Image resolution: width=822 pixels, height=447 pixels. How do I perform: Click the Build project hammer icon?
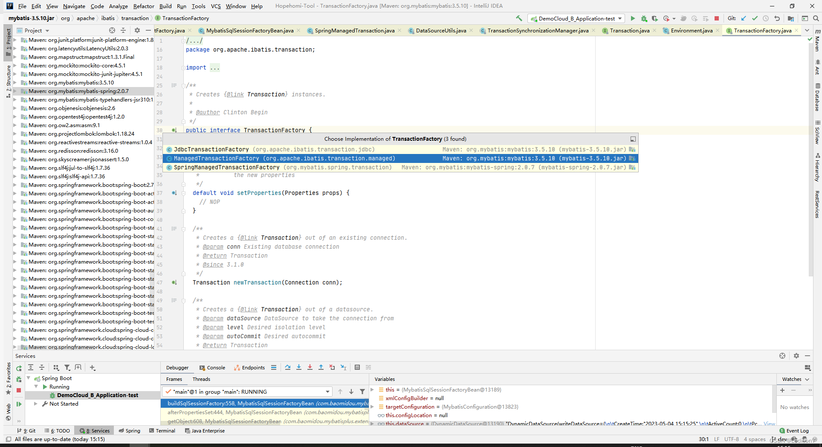coord(519,18)
